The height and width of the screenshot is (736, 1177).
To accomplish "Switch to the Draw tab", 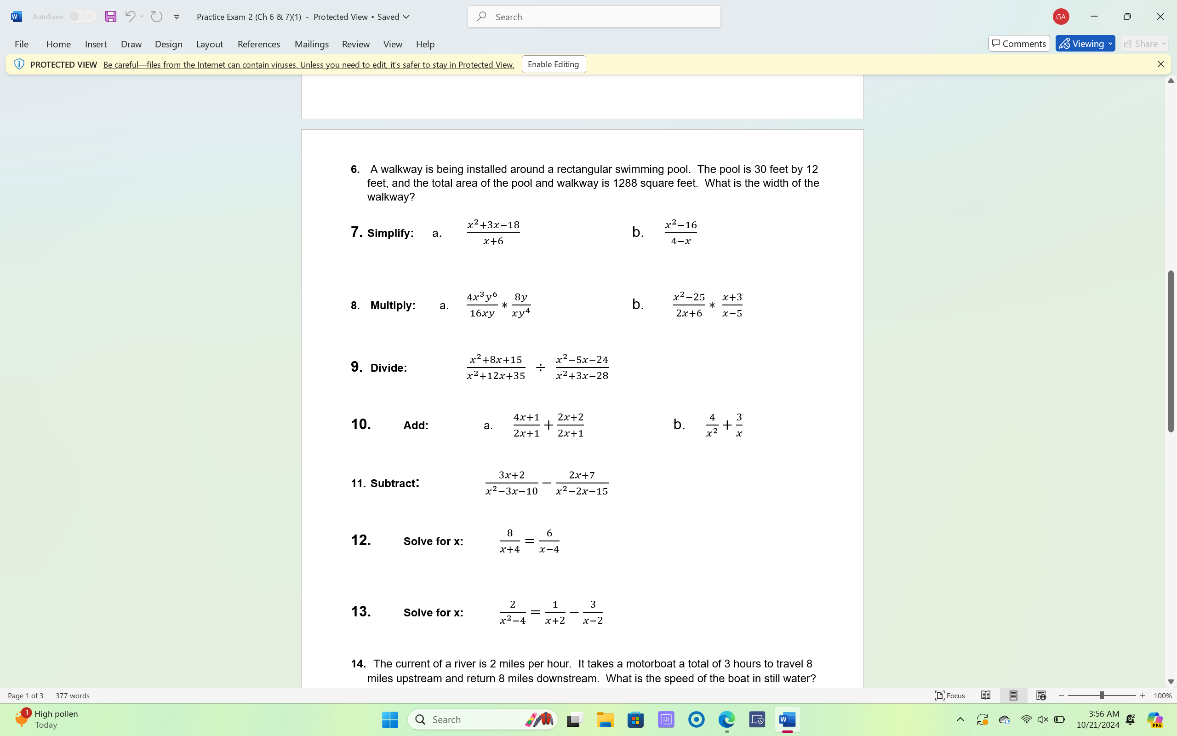I will point(131,44).
